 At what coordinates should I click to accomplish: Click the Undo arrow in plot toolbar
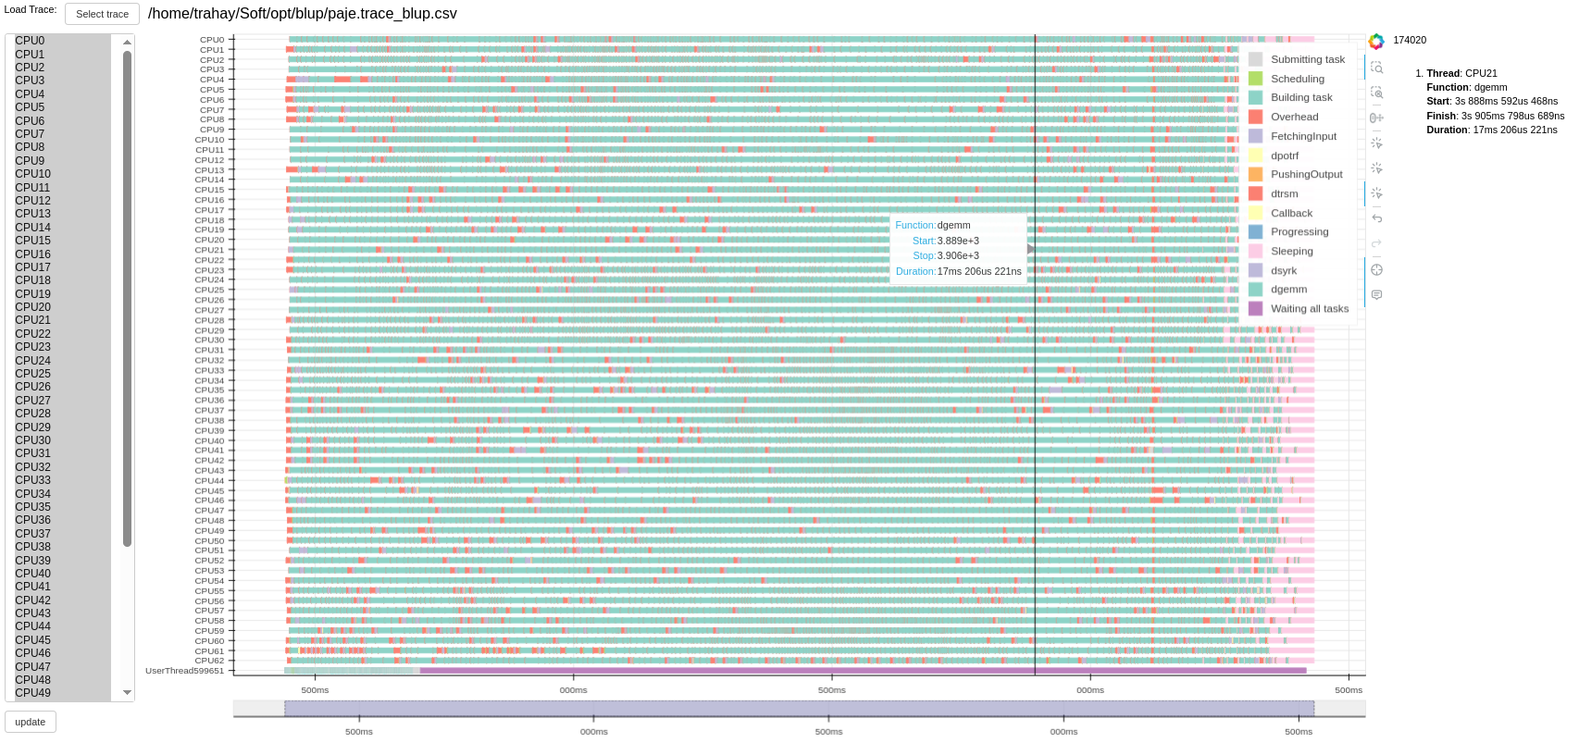click(x=1376, y=218)
